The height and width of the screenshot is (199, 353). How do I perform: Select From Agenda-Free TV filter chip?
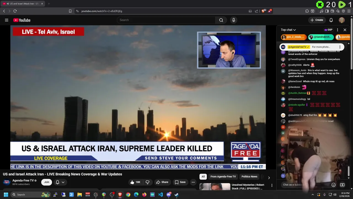pos(223,177)
